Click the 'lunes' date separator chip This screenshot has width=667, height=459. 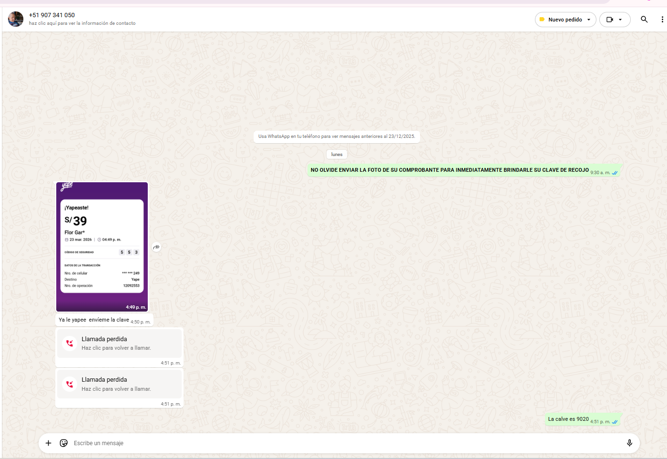(x=337, y=155)
